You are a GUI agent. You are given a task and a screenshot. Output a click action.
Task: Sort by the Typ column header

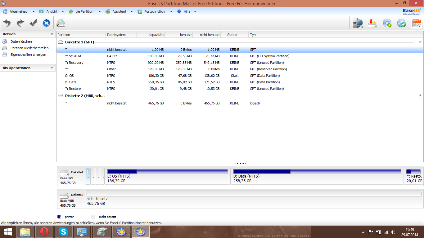point(336,35)
